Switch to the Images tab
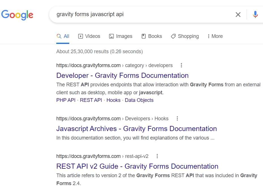263x195 pixels. pyautogui.click(x=120, y=36)
